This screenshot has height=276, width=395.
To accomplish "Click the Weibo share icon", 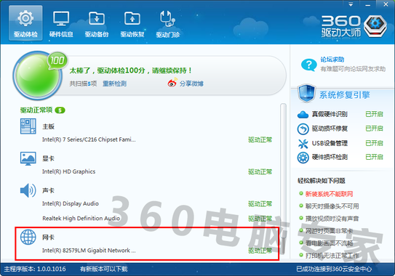I will (x=172, y=83).
